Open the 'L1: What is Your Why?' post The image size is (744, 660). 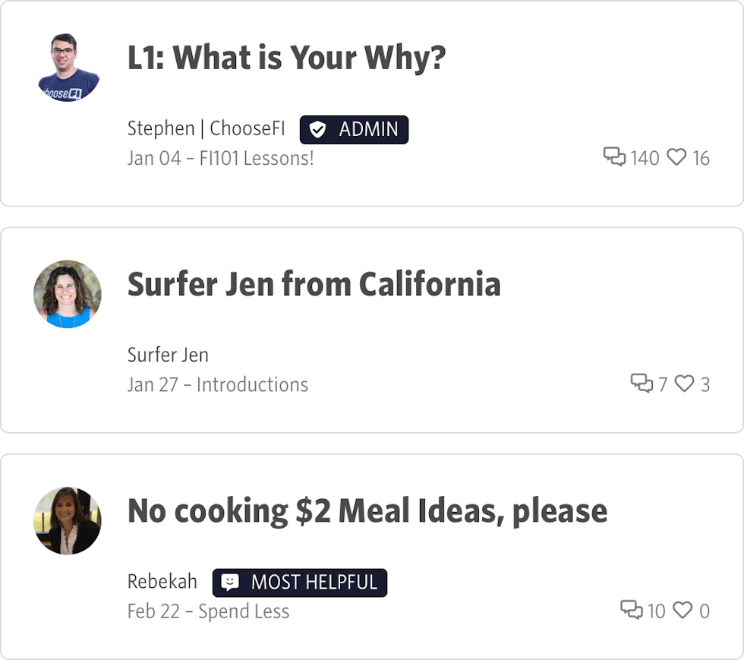coord(286,58)
